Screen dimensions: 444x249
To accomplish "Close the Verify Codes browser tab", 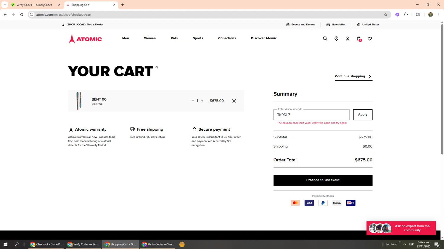I will (59, 5).
